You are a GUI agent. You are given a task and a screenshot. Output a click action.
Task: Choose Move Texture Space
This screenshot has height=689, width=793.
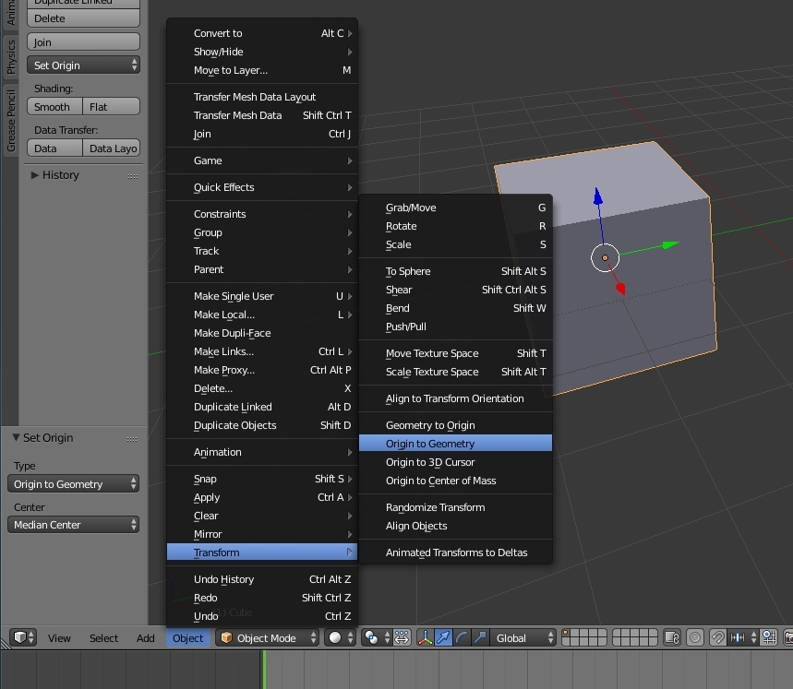[x=455, y=353]
